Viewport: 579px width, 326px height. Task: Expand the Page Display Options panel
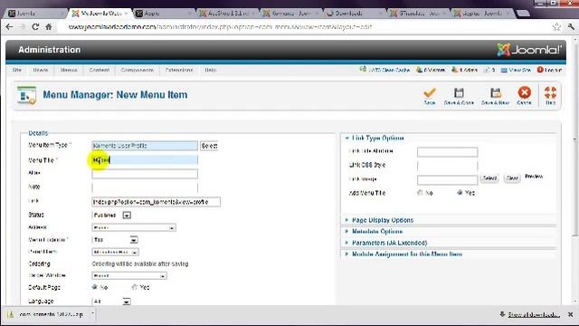click(x=383, y=220)
